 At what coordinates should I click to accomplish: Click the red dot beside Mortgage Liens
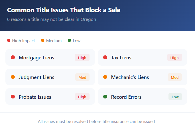click(x=13, y=58)
